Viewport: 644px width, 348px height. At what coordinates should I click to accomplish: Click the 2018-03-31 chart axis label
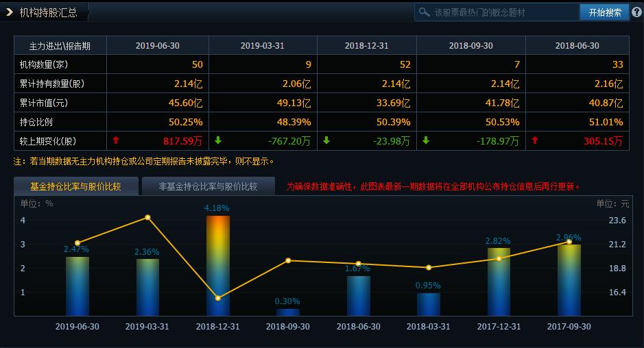coord(429,327)
